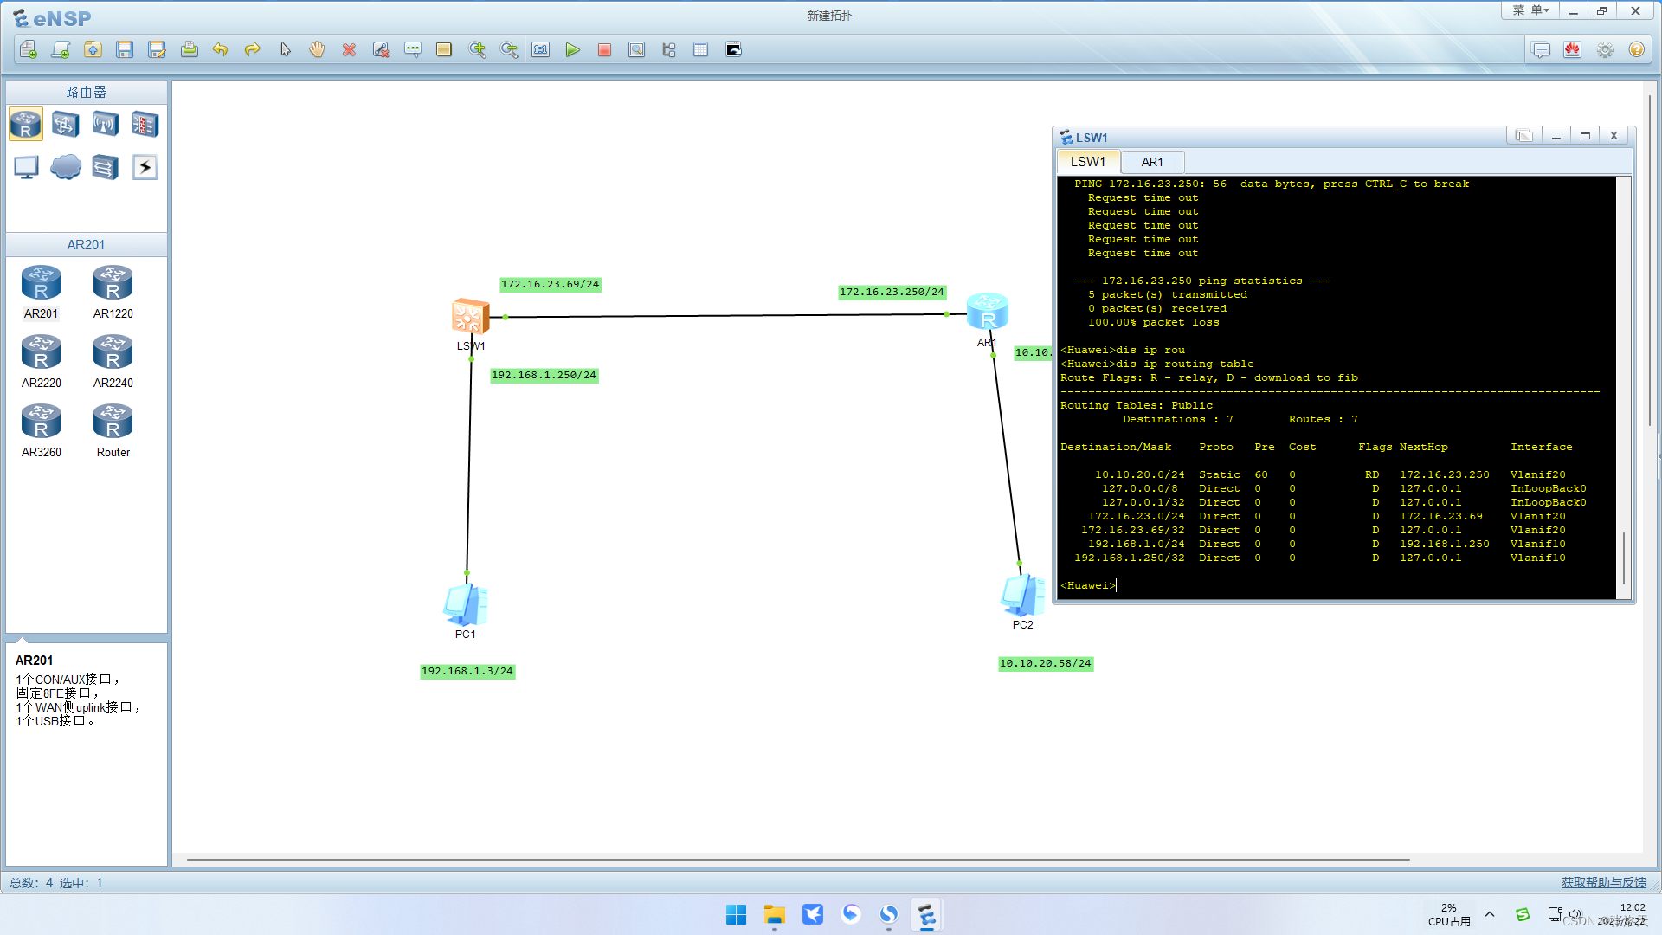
Task: Click the Zoom in magnifier icon
Action: 477,50
